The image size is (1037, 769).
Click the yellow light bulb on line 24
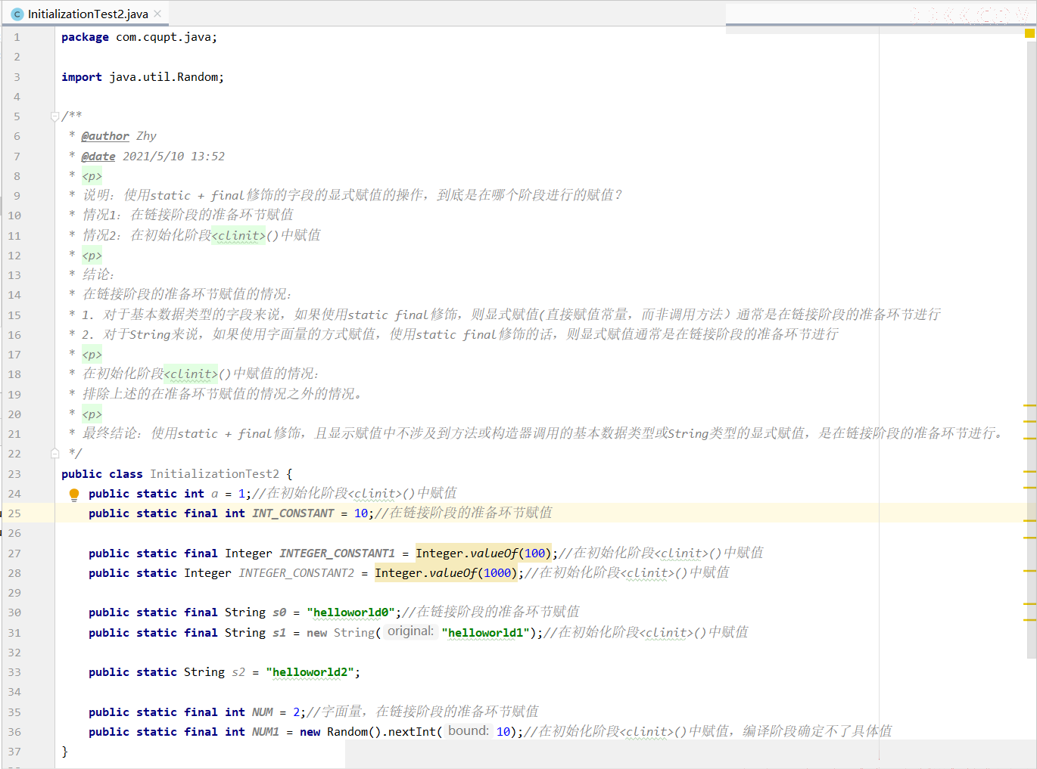click(x=74, y=495)
